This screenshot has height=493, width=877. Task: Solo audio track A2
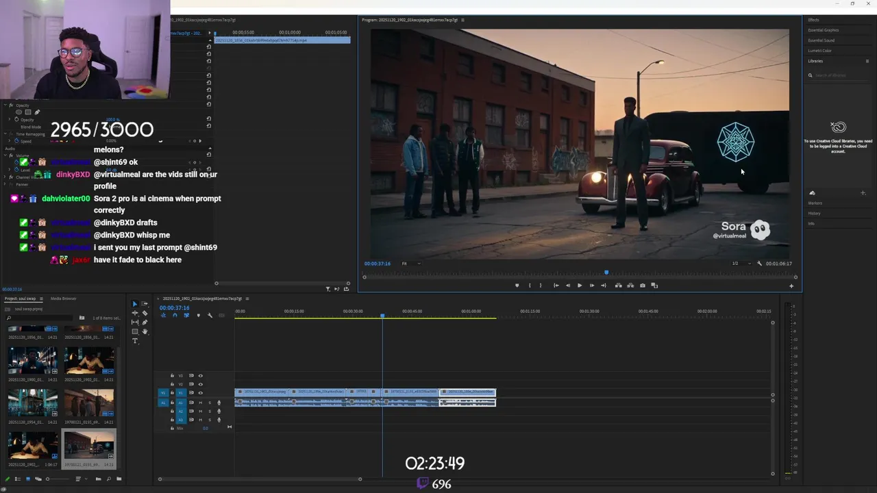[x=210, y=411]
